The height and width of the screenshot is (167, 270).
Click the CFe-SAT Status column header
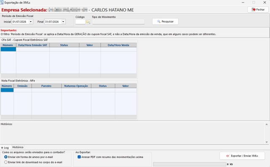64,45
